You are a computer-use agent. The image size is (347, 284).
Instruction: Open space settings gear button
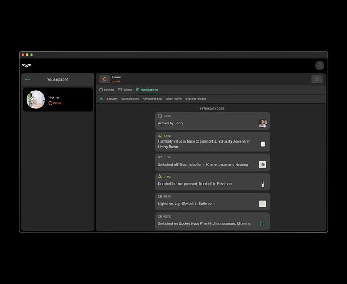coord(317,79)
